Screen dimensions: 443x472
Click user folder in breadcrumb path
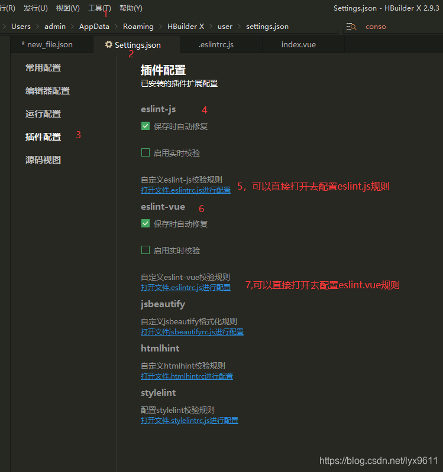[x=225, y=27]
